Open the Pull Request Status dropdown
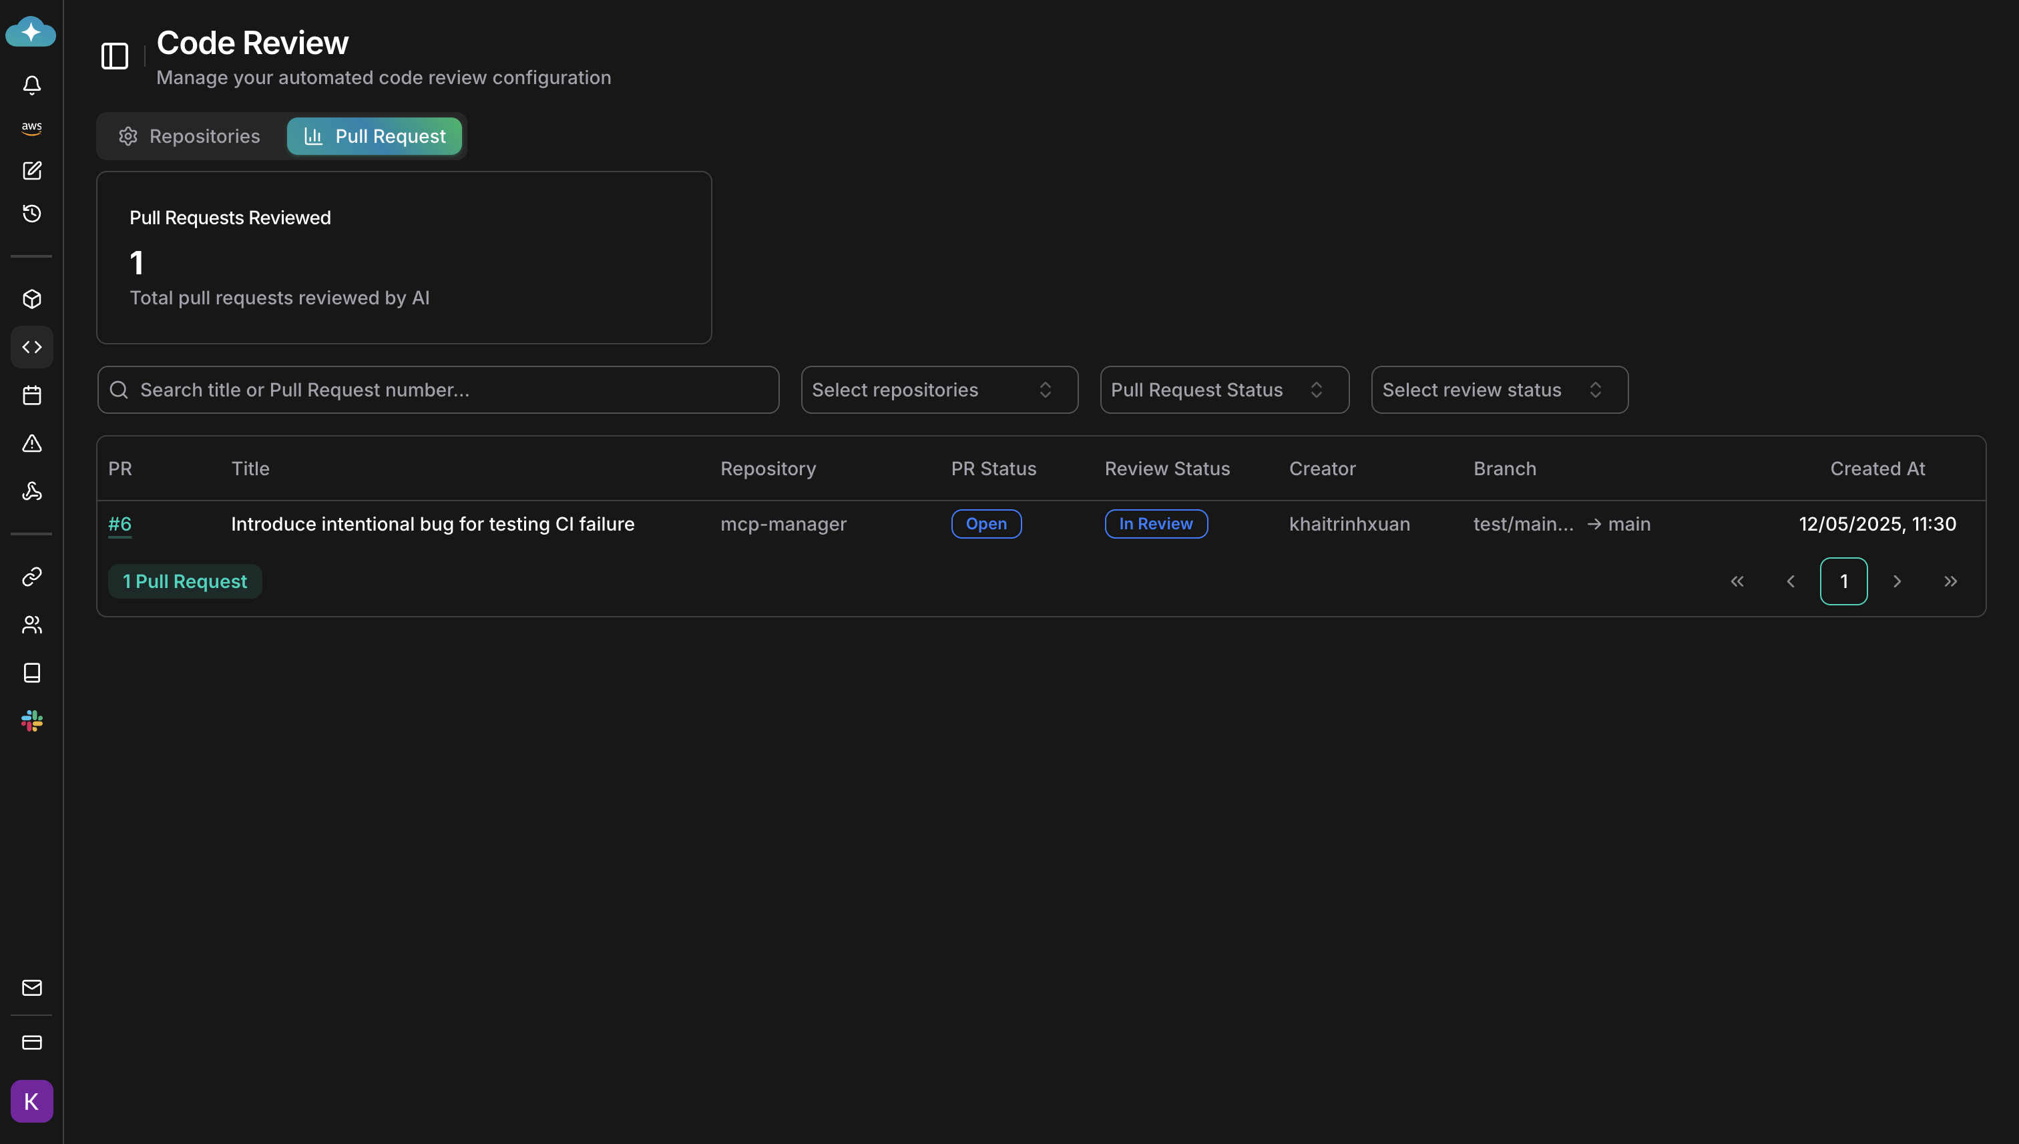2019x1144 pixels. click(1224, 390)
